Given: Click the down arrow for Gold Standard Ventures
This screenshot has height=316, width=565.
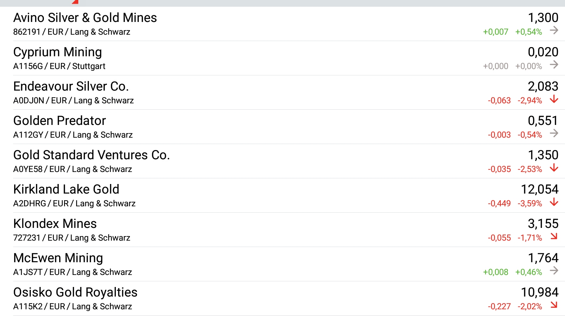Looking at the screenshot, I should (x=554, y=168).
